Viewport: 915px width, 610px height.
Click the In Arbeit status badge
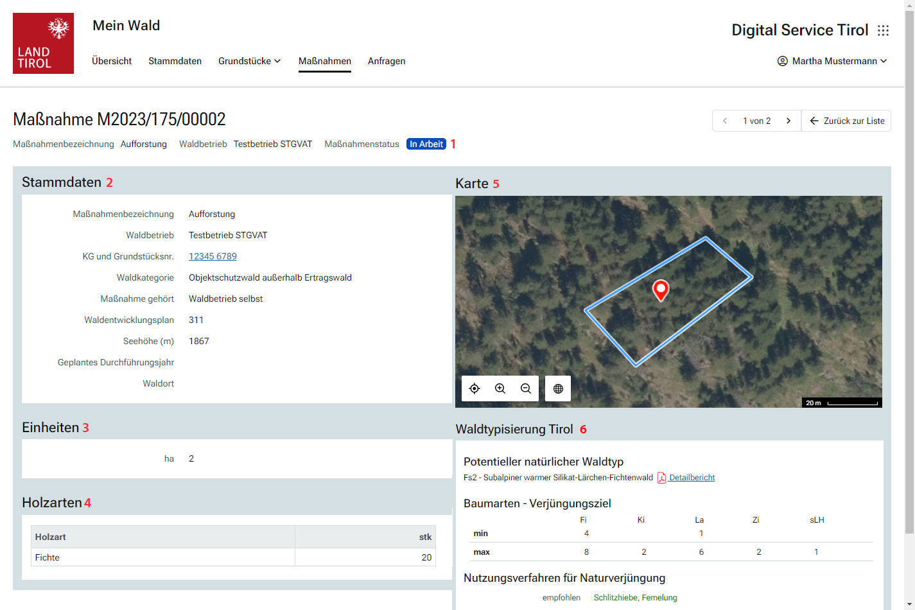pos(426,144)
